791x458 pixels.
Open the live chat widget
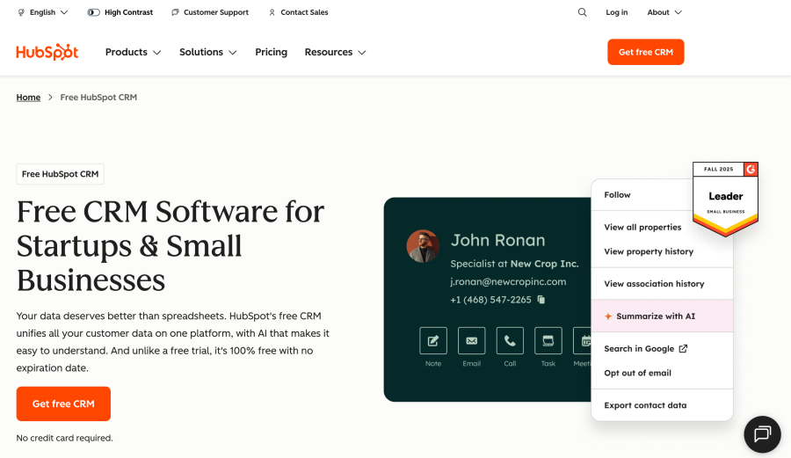761,433
